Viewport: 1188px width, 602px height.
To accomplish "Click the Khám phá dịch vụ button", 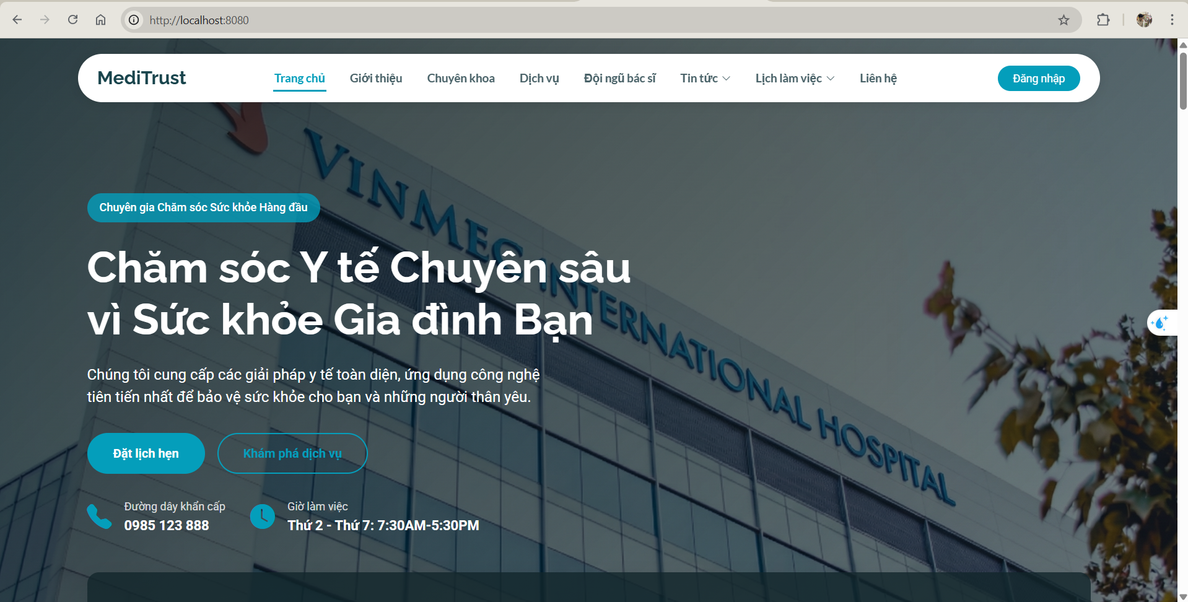I will click(x=292, y=453).
